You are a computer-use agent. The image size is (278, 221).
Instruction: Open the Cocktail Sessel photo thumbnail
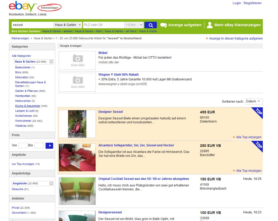[77, 191]
